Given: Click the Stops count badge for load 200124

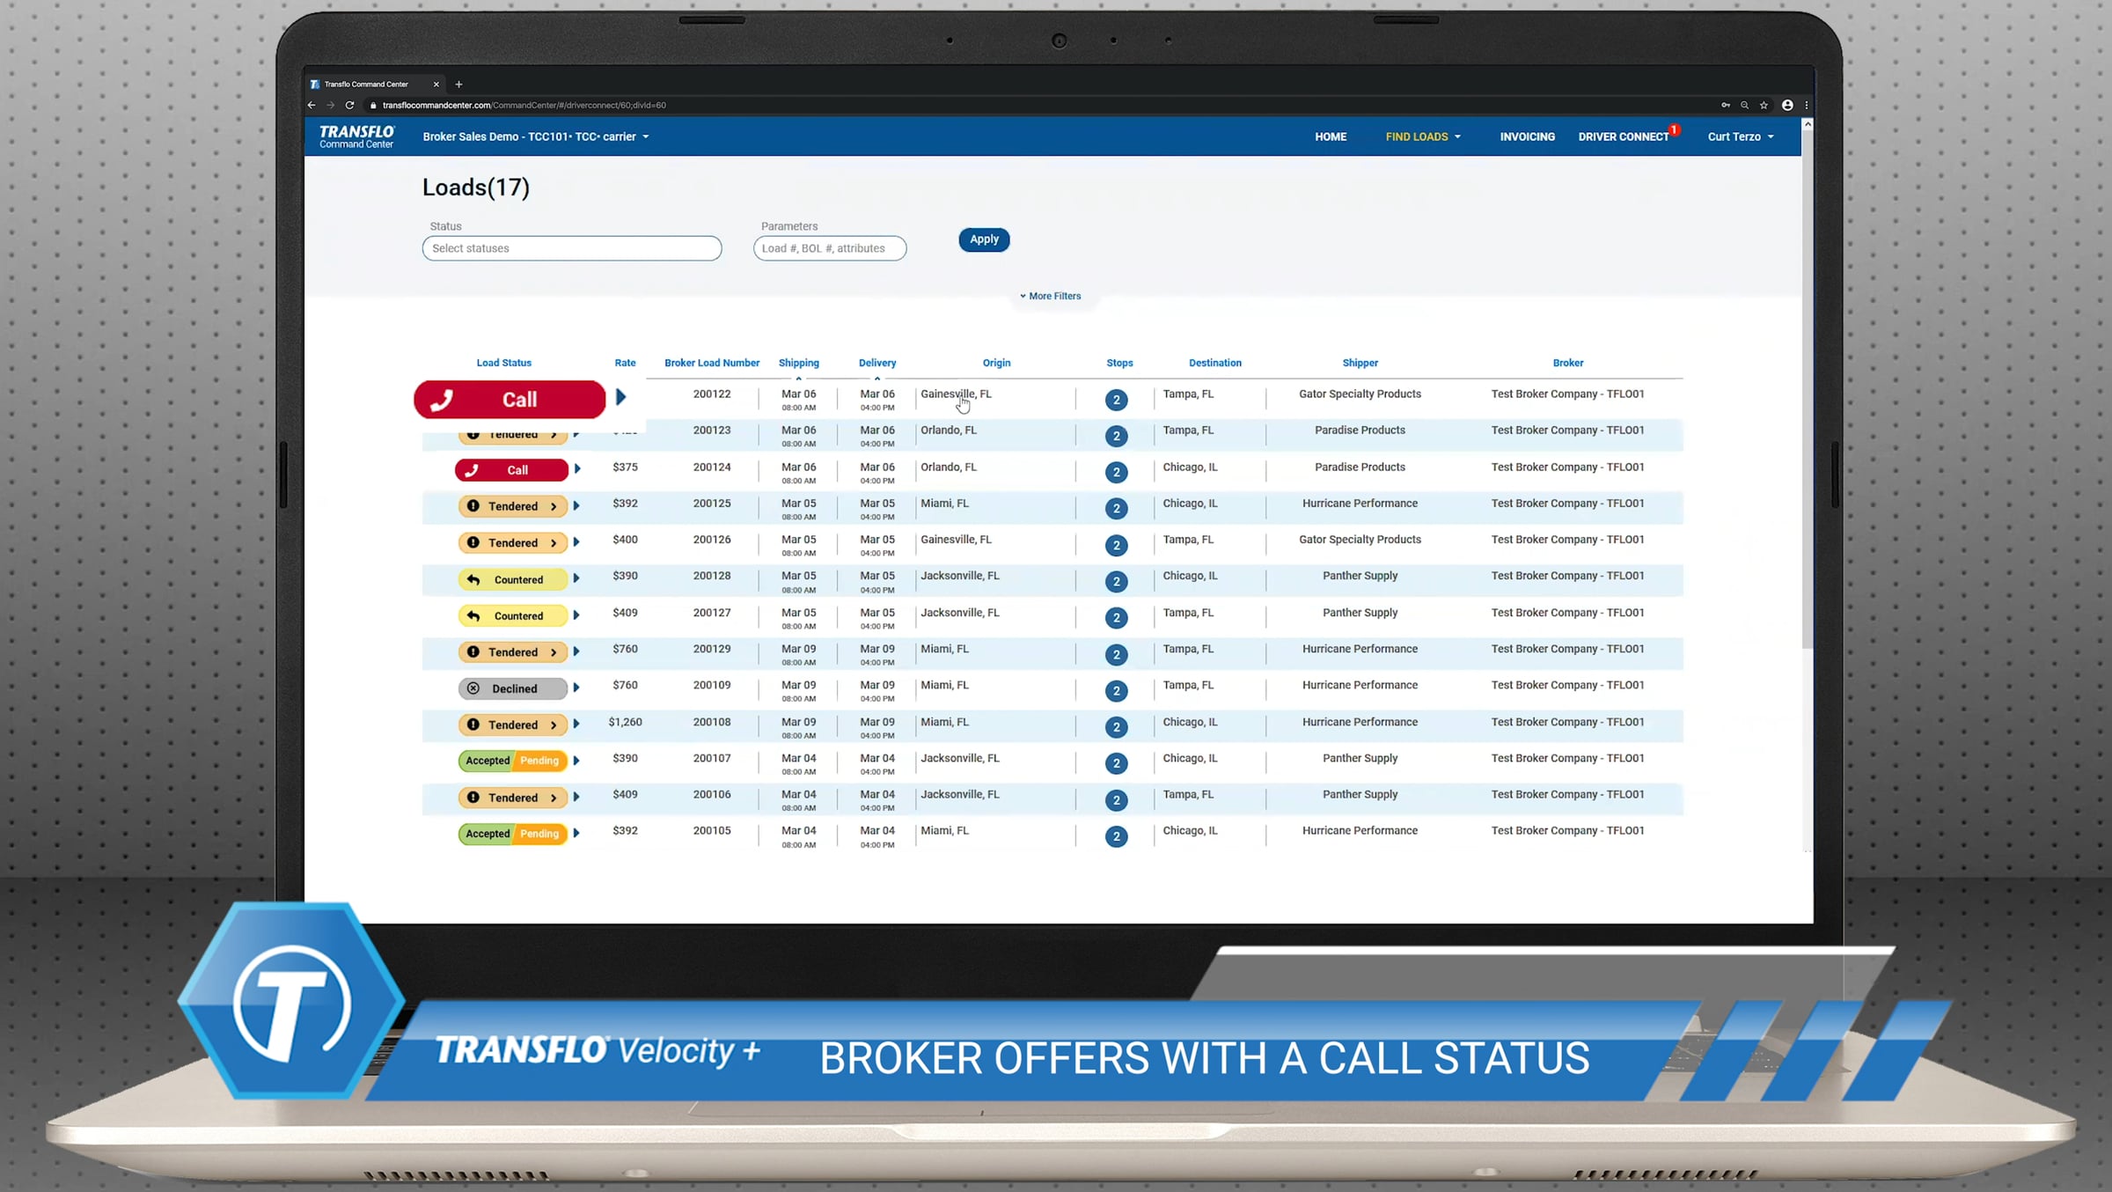Looking at the screenshot, I should pyautogui.click(x=1116, y=473).
